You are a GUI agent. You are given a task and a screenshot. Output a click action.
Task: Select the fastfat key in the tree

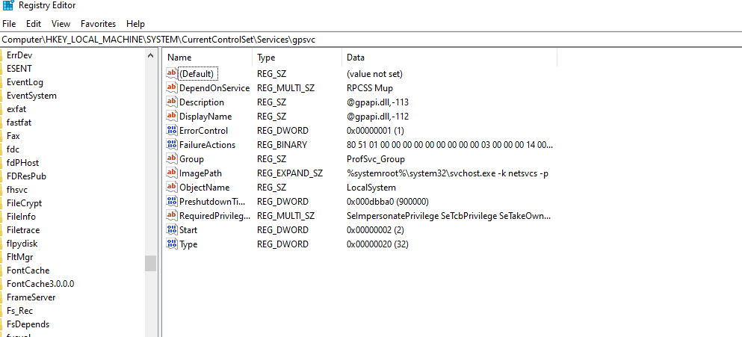pos(19,122)
